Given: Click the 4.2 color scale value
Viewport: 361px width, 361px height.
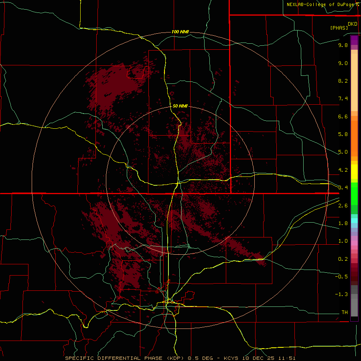Looking at the screenshot, I should coord(343,170).
